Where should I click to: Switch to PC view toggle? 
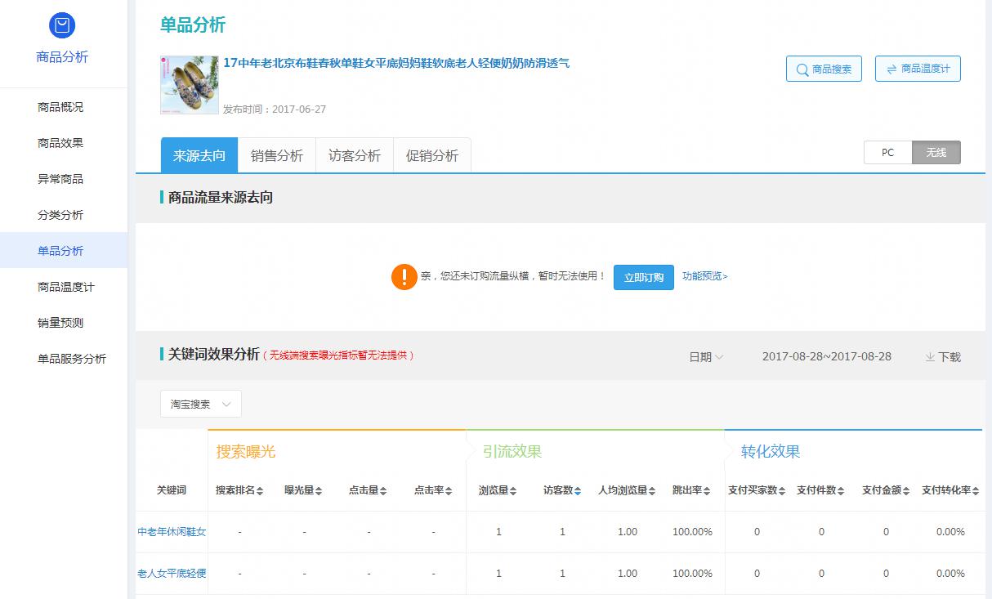[x=887, y=153]
